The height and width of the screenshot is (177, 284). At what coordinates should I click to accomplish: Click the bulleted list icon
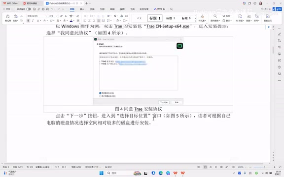(x=85, y=16)
